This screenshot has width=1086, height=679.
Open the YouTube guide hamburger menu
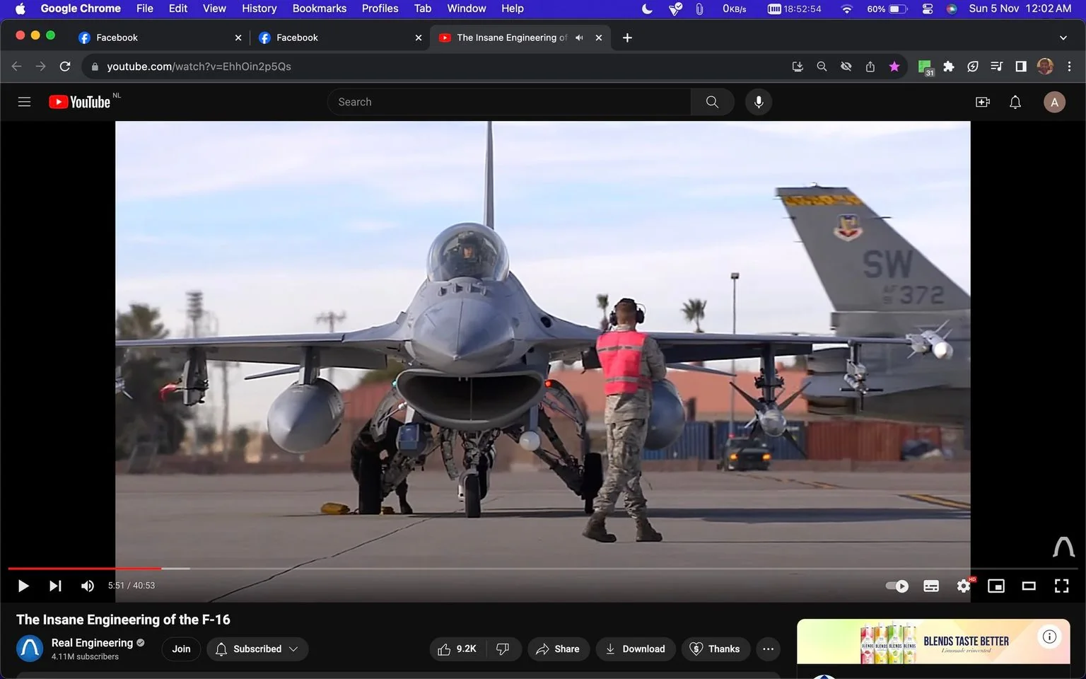pos(24,102)
